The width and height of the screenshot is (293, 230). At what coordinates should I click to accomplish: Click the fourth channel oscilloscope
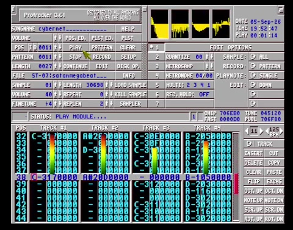click(221, 24)
